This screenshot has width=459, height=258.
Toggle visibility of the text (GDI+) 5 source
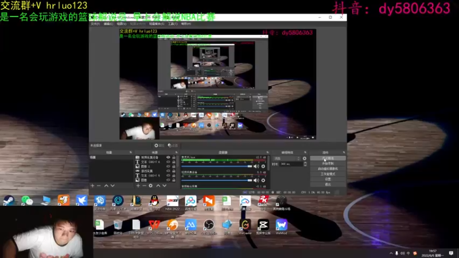[168, 175]
